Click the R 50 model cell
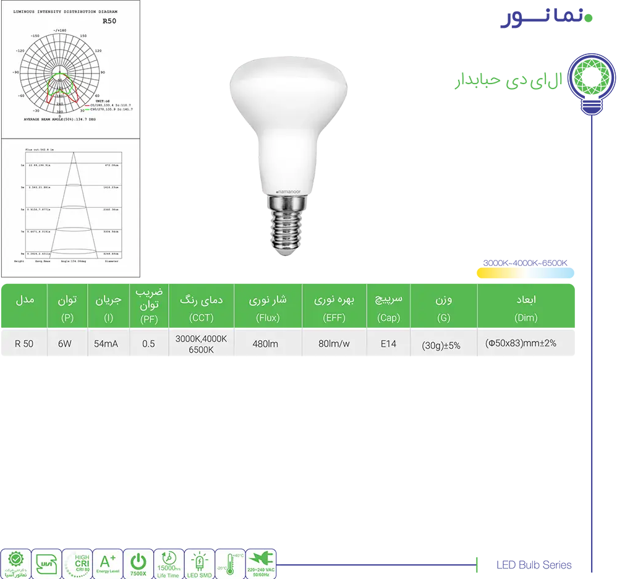 pos(24,344)
